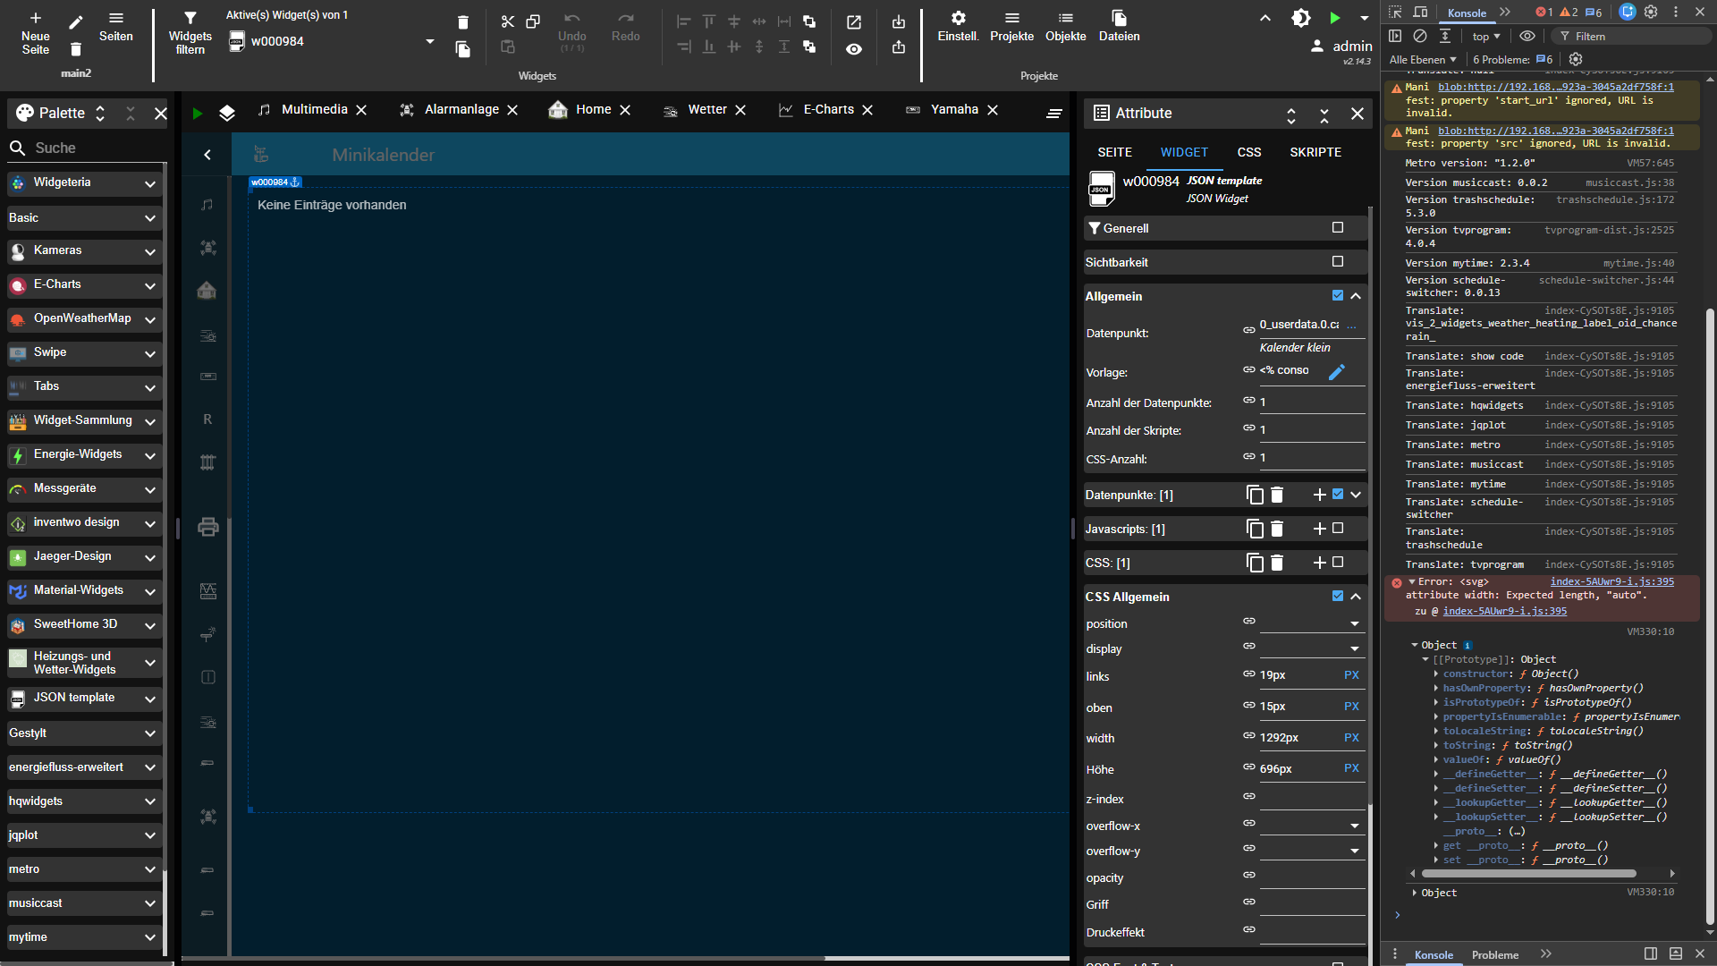Open the Datenpunkt object selector dots button
This screenshot has width=1717, height=966.
(1351, 325)
